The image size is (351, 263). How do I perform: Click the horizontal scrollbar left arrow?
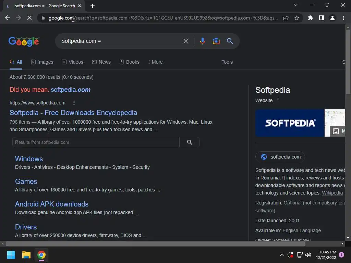[3, 244]
